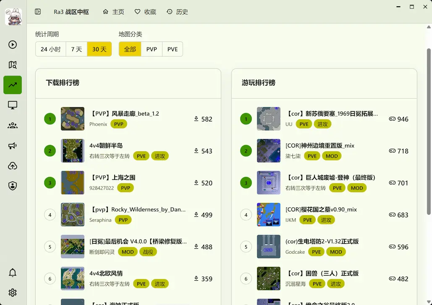Open map 4v4朝鲜半岛
Screen dimensions: 432x305
(106, 146)
